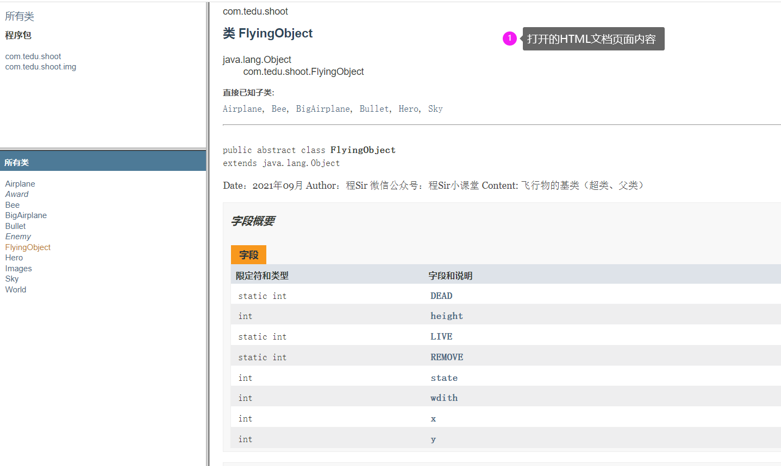Click the public abstract class FlyingObject declaration
The height and width of the screenshot is (466, 781).
tap(309, 150)
